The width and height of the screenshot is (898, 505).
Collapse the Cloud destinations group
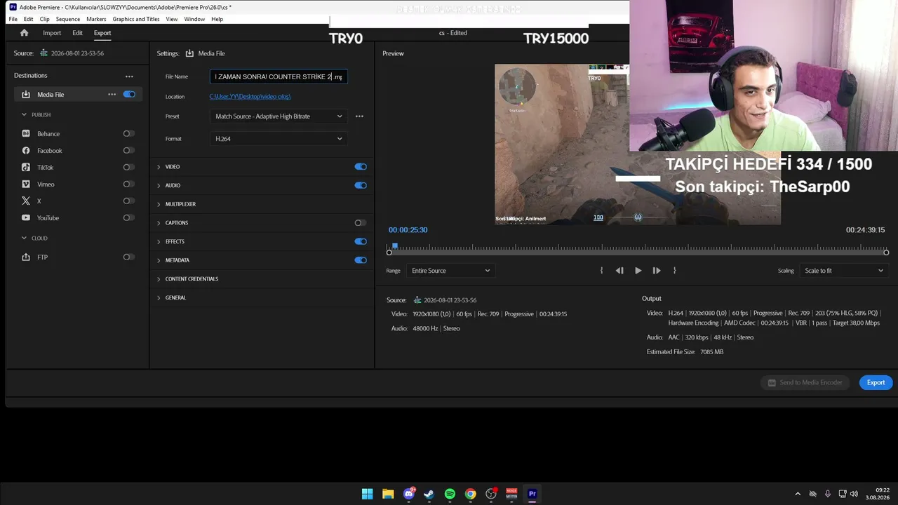point(24,238)
